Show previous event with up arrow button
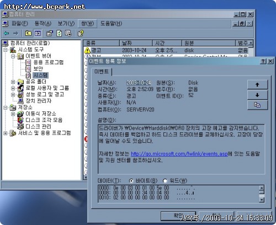 click(257, 84)
